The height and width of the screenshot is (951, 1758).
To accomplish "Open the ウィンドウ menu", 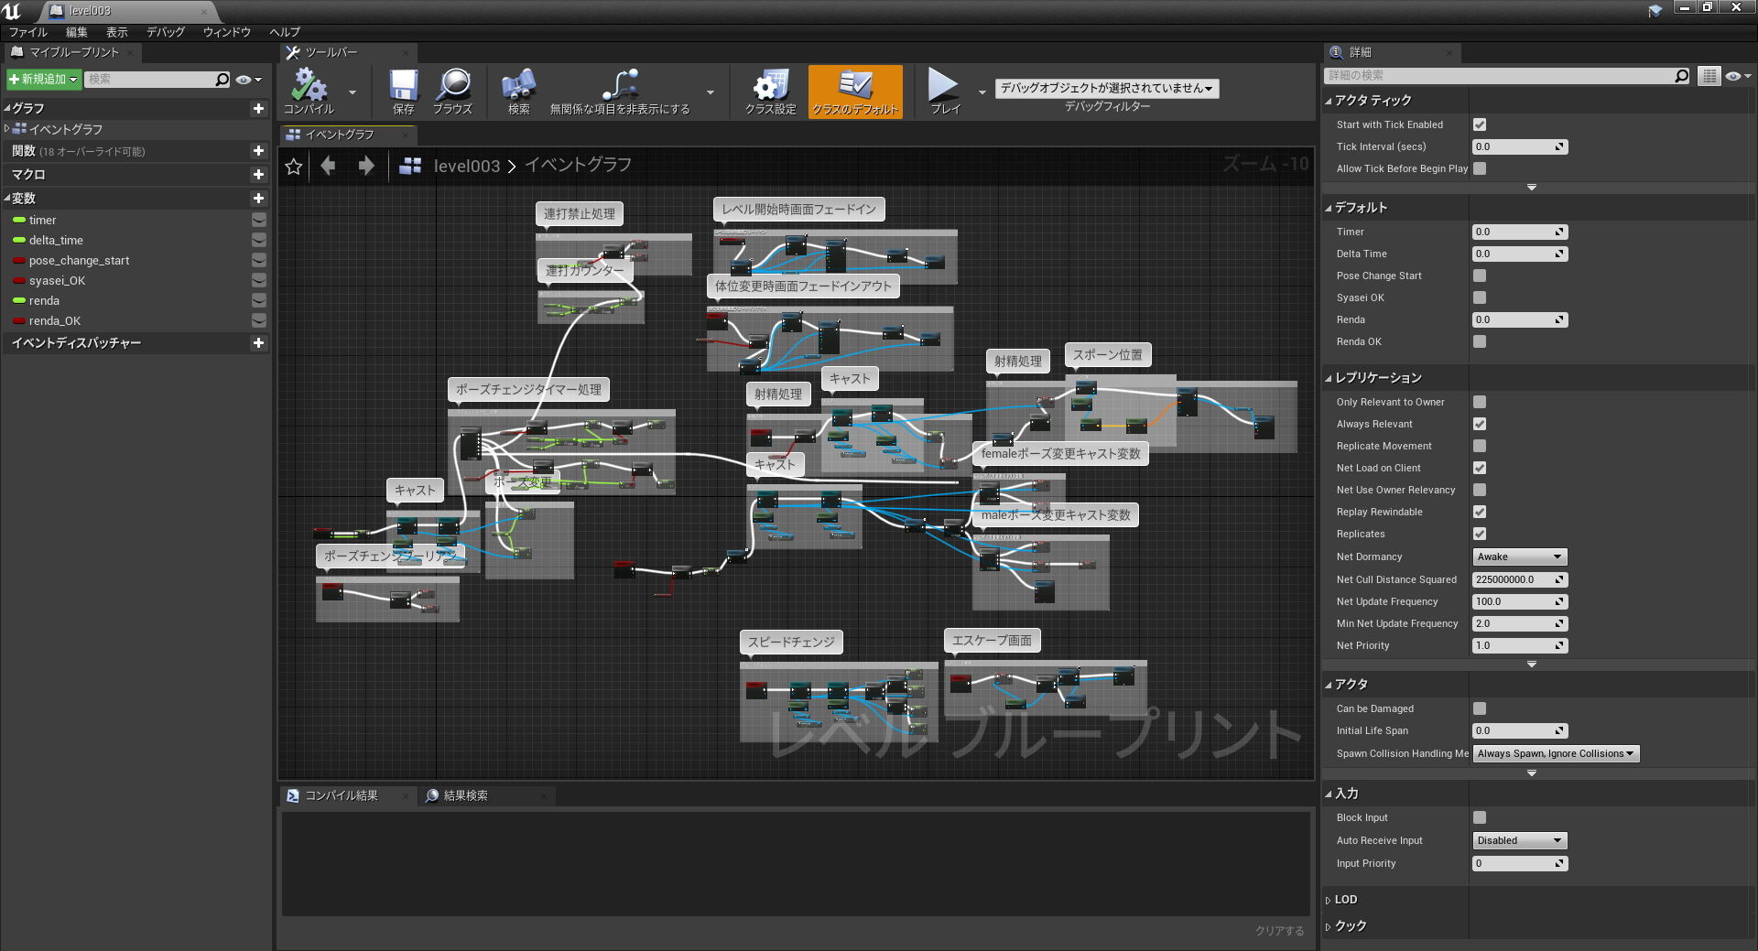I will coord(226,31).
